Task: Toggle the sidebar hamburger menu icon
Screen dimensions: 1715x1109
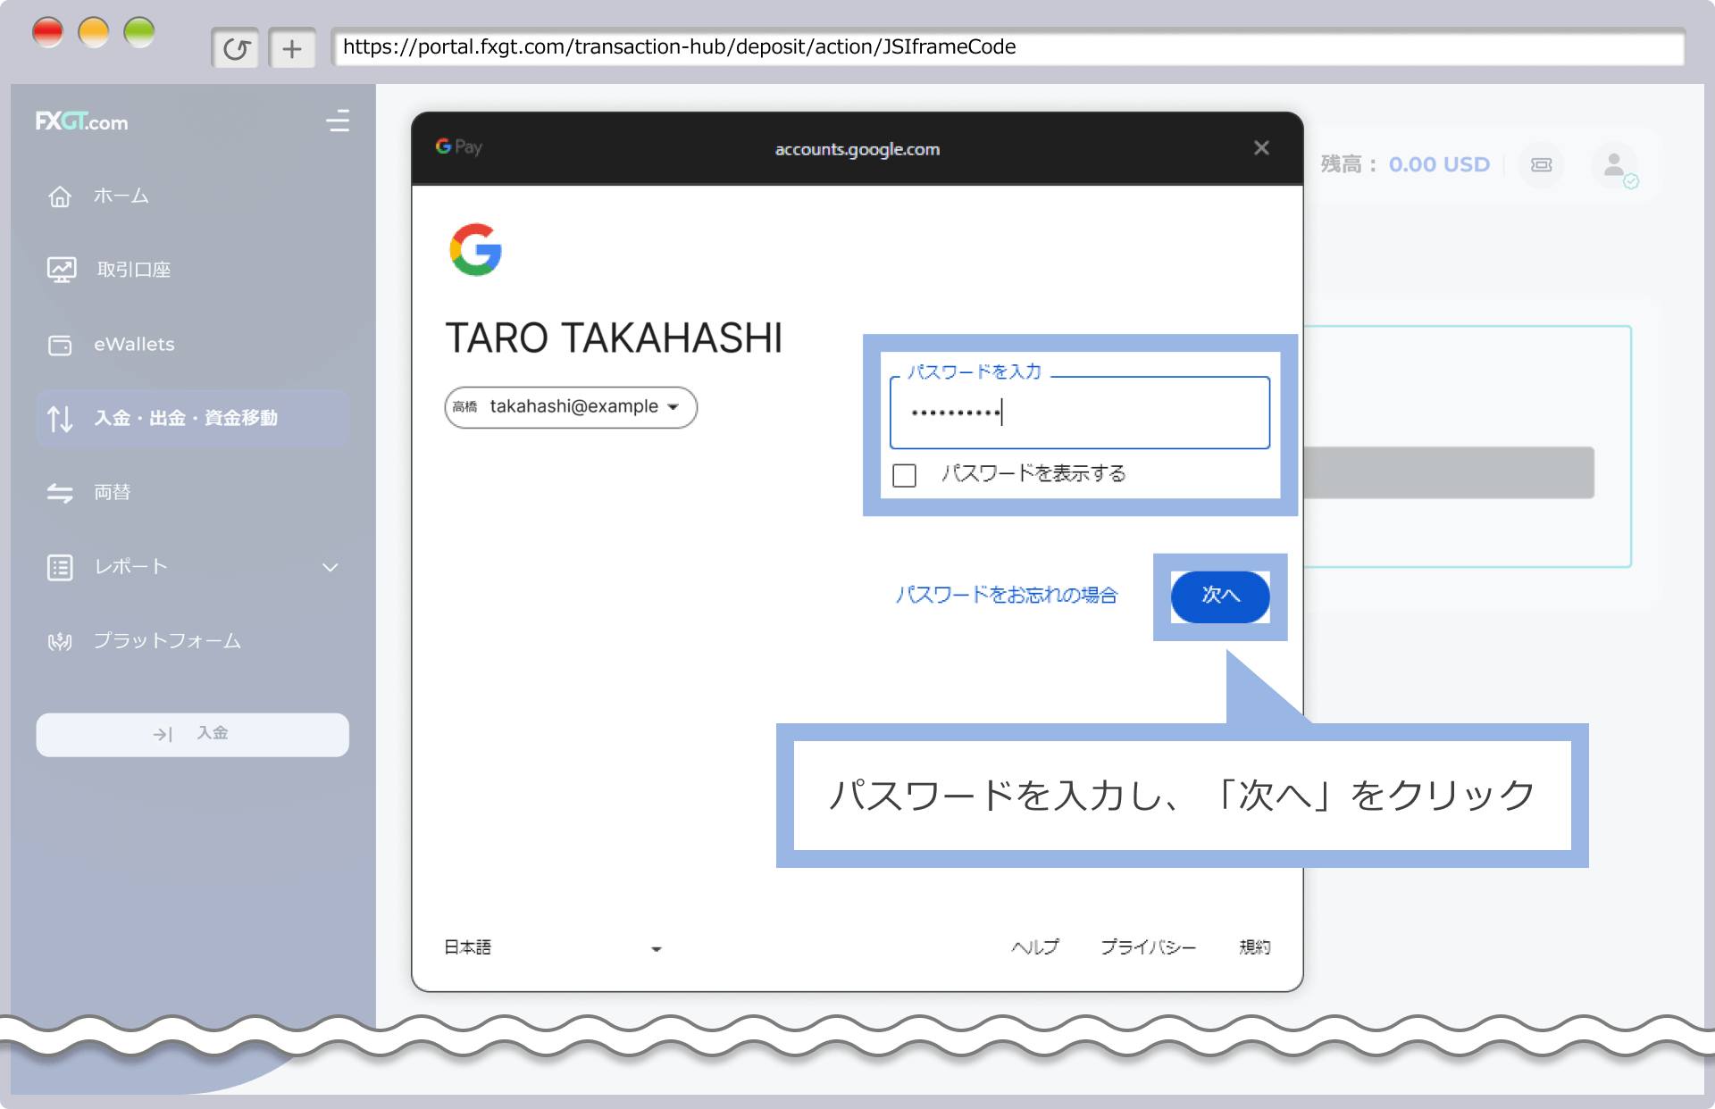Action: (338, 121)
